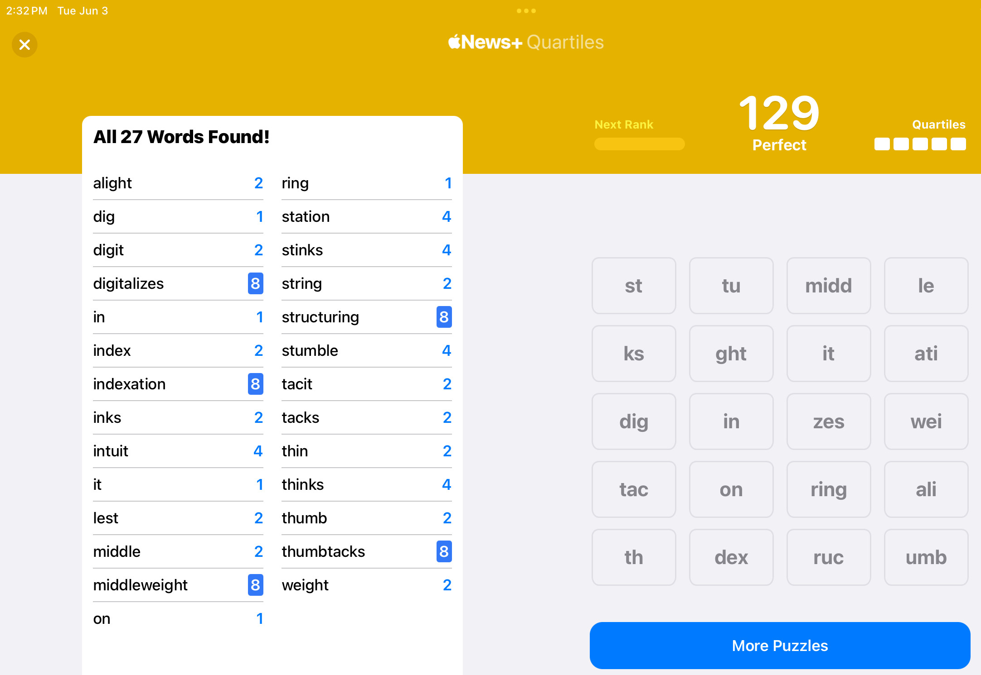Tap the Next Rank progress bar
This screenshot has height=675, width=981.
pos(639,144)
